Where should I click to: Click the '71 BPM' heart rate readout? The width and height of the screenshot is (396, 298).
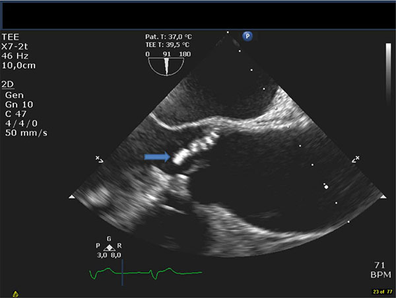click(x=381, y=270)
